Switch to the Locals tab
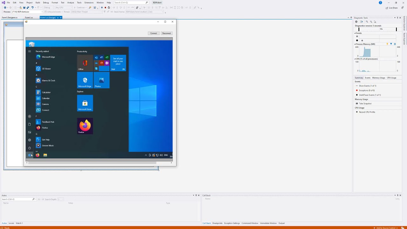 [11, 223]
